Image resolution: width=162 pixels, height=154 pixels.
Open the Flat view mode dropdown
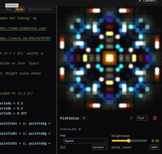(142, 118)
